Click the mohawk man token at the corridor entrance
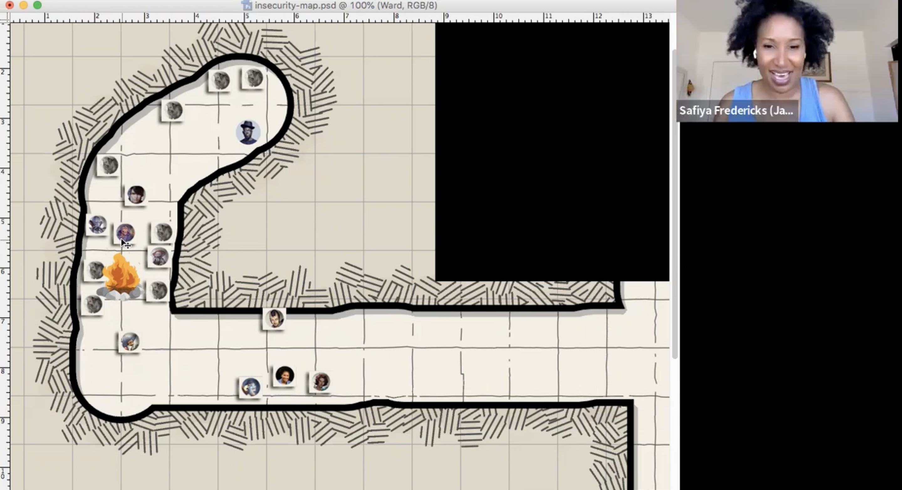 point(274,318)
